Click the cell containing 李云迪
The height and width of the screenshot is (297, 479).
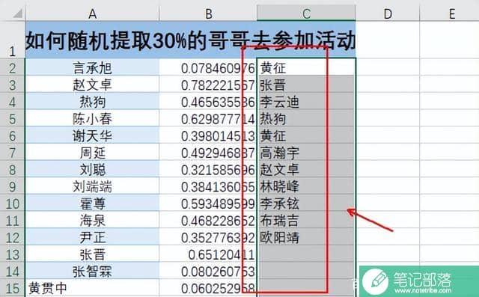[x=306, y=102]
